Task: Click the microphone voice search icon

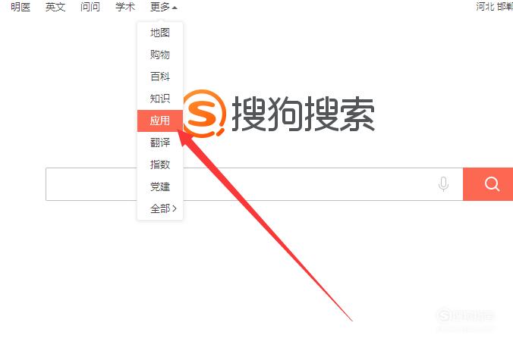Action: click(x=443, y=184)
